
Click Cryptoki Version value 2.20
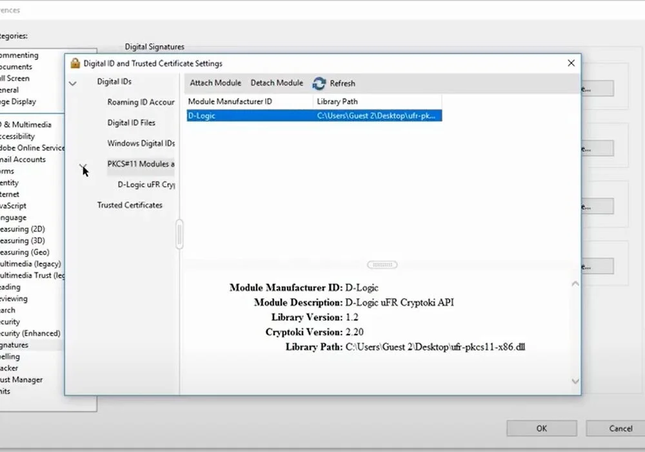pyautogui.click(x=354, y=332)
